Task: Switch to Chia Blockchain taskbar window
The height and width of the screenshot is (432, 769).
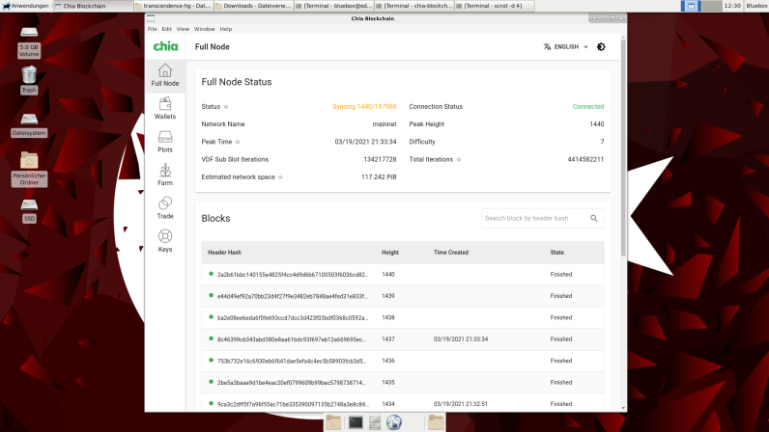Action: pos(92,6)
